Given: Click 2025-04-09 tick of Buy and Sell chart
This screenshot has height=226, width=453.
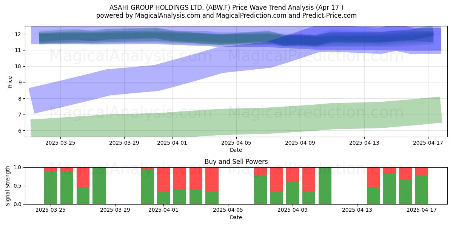Looking at the screenshot, I should (293, 211).
